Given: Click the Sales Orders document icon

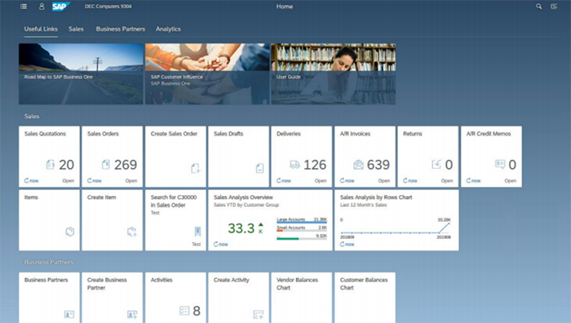Looking at the screenshot, I should tap(105, 165).
